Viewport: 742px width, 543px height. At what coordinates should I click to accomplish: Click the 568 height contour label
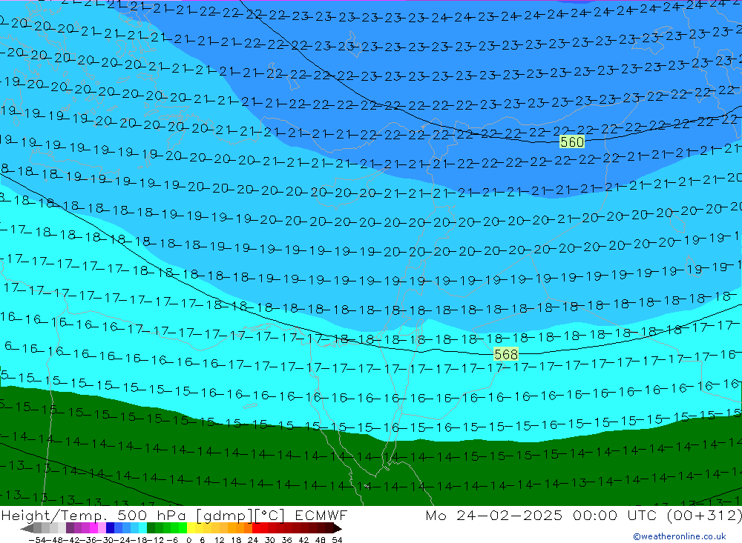coord(506,354)
